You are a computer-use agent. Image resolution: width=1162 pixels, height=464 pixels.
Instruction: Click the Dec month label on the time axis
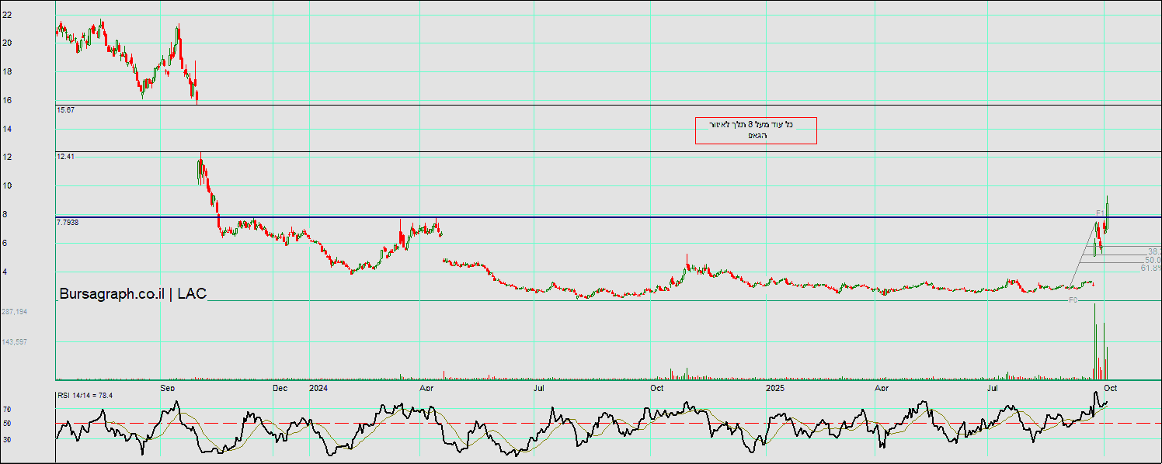click(x=280, y=386)
